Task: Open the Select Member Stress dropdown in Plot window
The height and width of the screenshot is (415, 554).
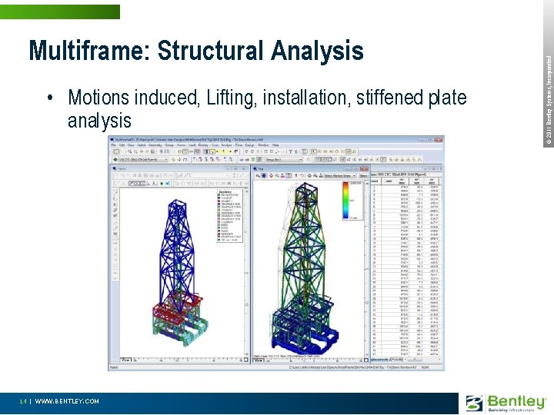Action: [x=340, y=176]
